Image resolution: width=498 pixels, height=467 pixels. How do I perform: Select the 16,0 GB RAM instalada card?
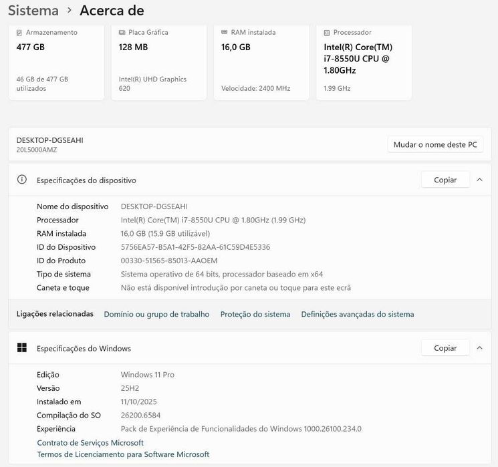tap(261, 63)
